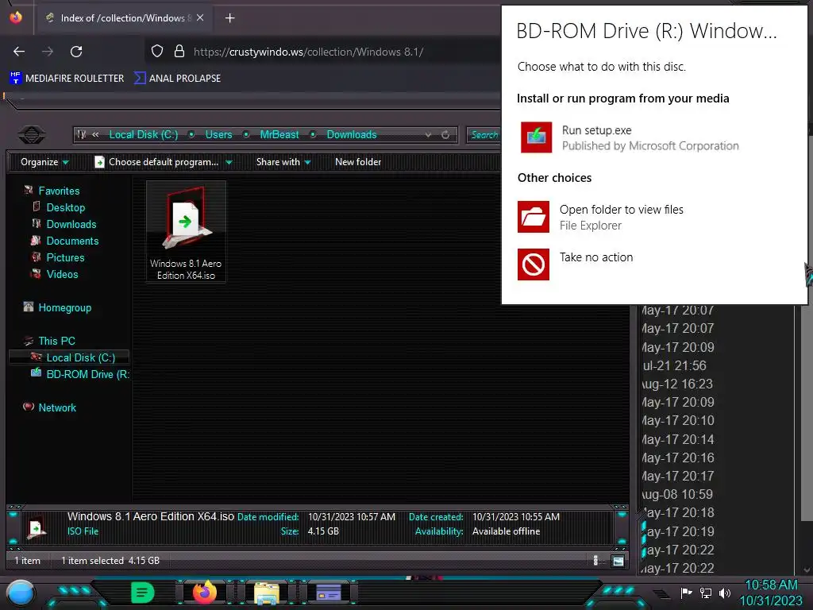Screen dimensions: 813x610
Task: Click ISO file icon in details pane
Action: click(37, 527)
